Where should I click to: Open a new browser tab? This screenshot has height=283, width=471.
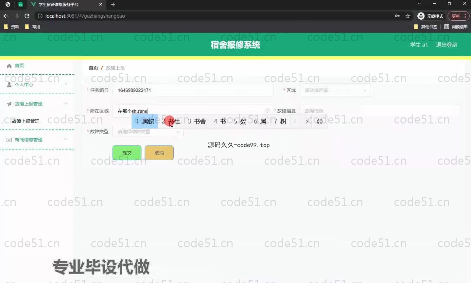point(113,4)
